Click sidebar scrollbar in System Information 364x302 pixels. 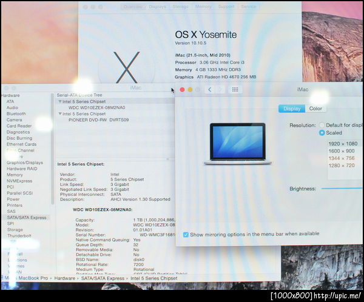(52, 149)
